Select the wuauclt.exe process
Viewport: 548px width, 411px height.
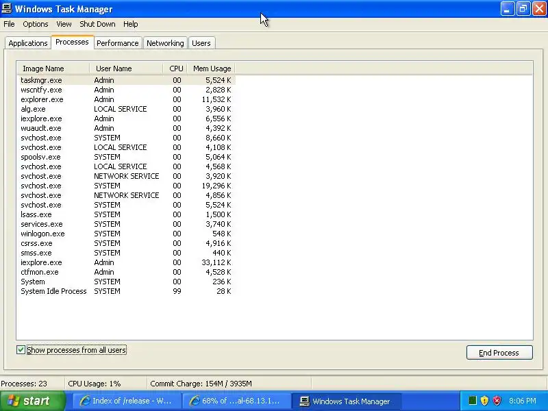(x=126, y=128)
